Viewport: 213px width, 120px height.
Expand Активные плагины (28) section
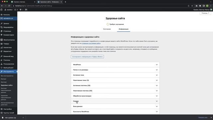115,85
